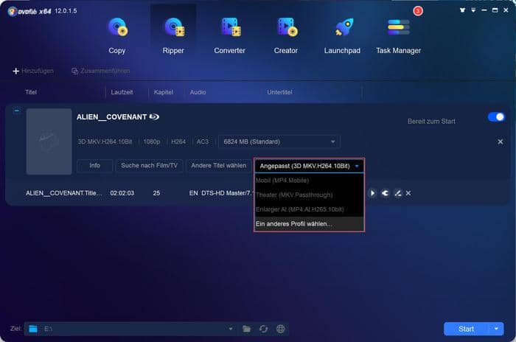The width and height of the screenshot is (516, 342).
Task: Click the 1080p resolution label
Action: (x=152, y=142)
